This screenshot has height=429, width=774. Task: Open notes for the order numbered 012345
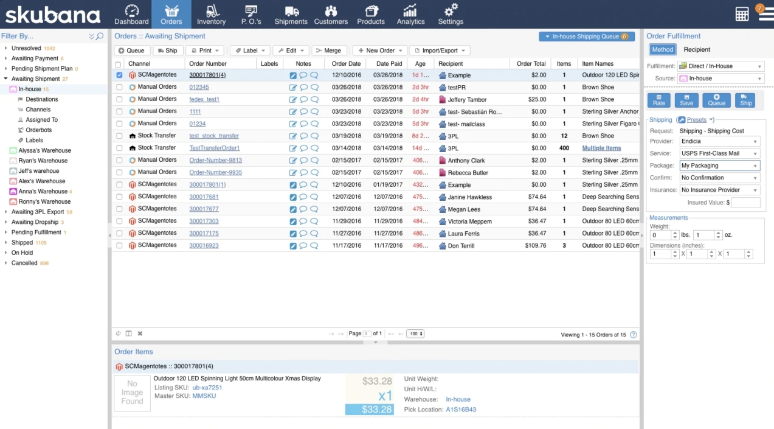pyautogui.click(x=305, y=87)
